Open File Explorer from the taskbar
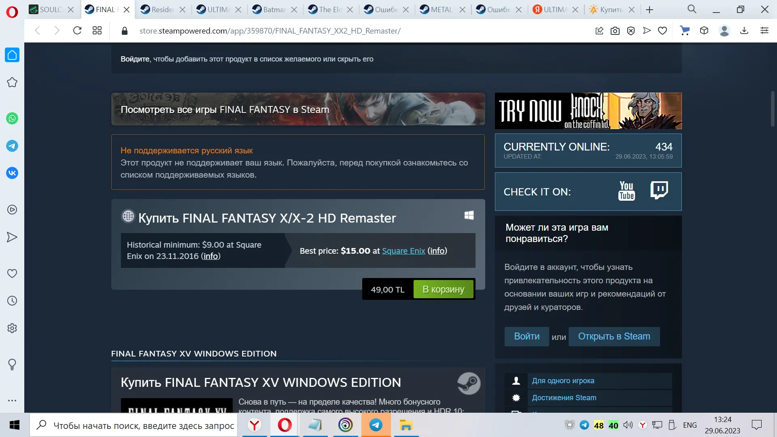777x437 pixels. click(406, 425)
